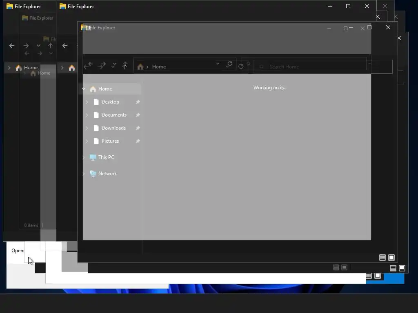The height and width of the screenshot is (313, 418).
Task: Select the Desktop folder in navigation pane
Action: [110, 102]
